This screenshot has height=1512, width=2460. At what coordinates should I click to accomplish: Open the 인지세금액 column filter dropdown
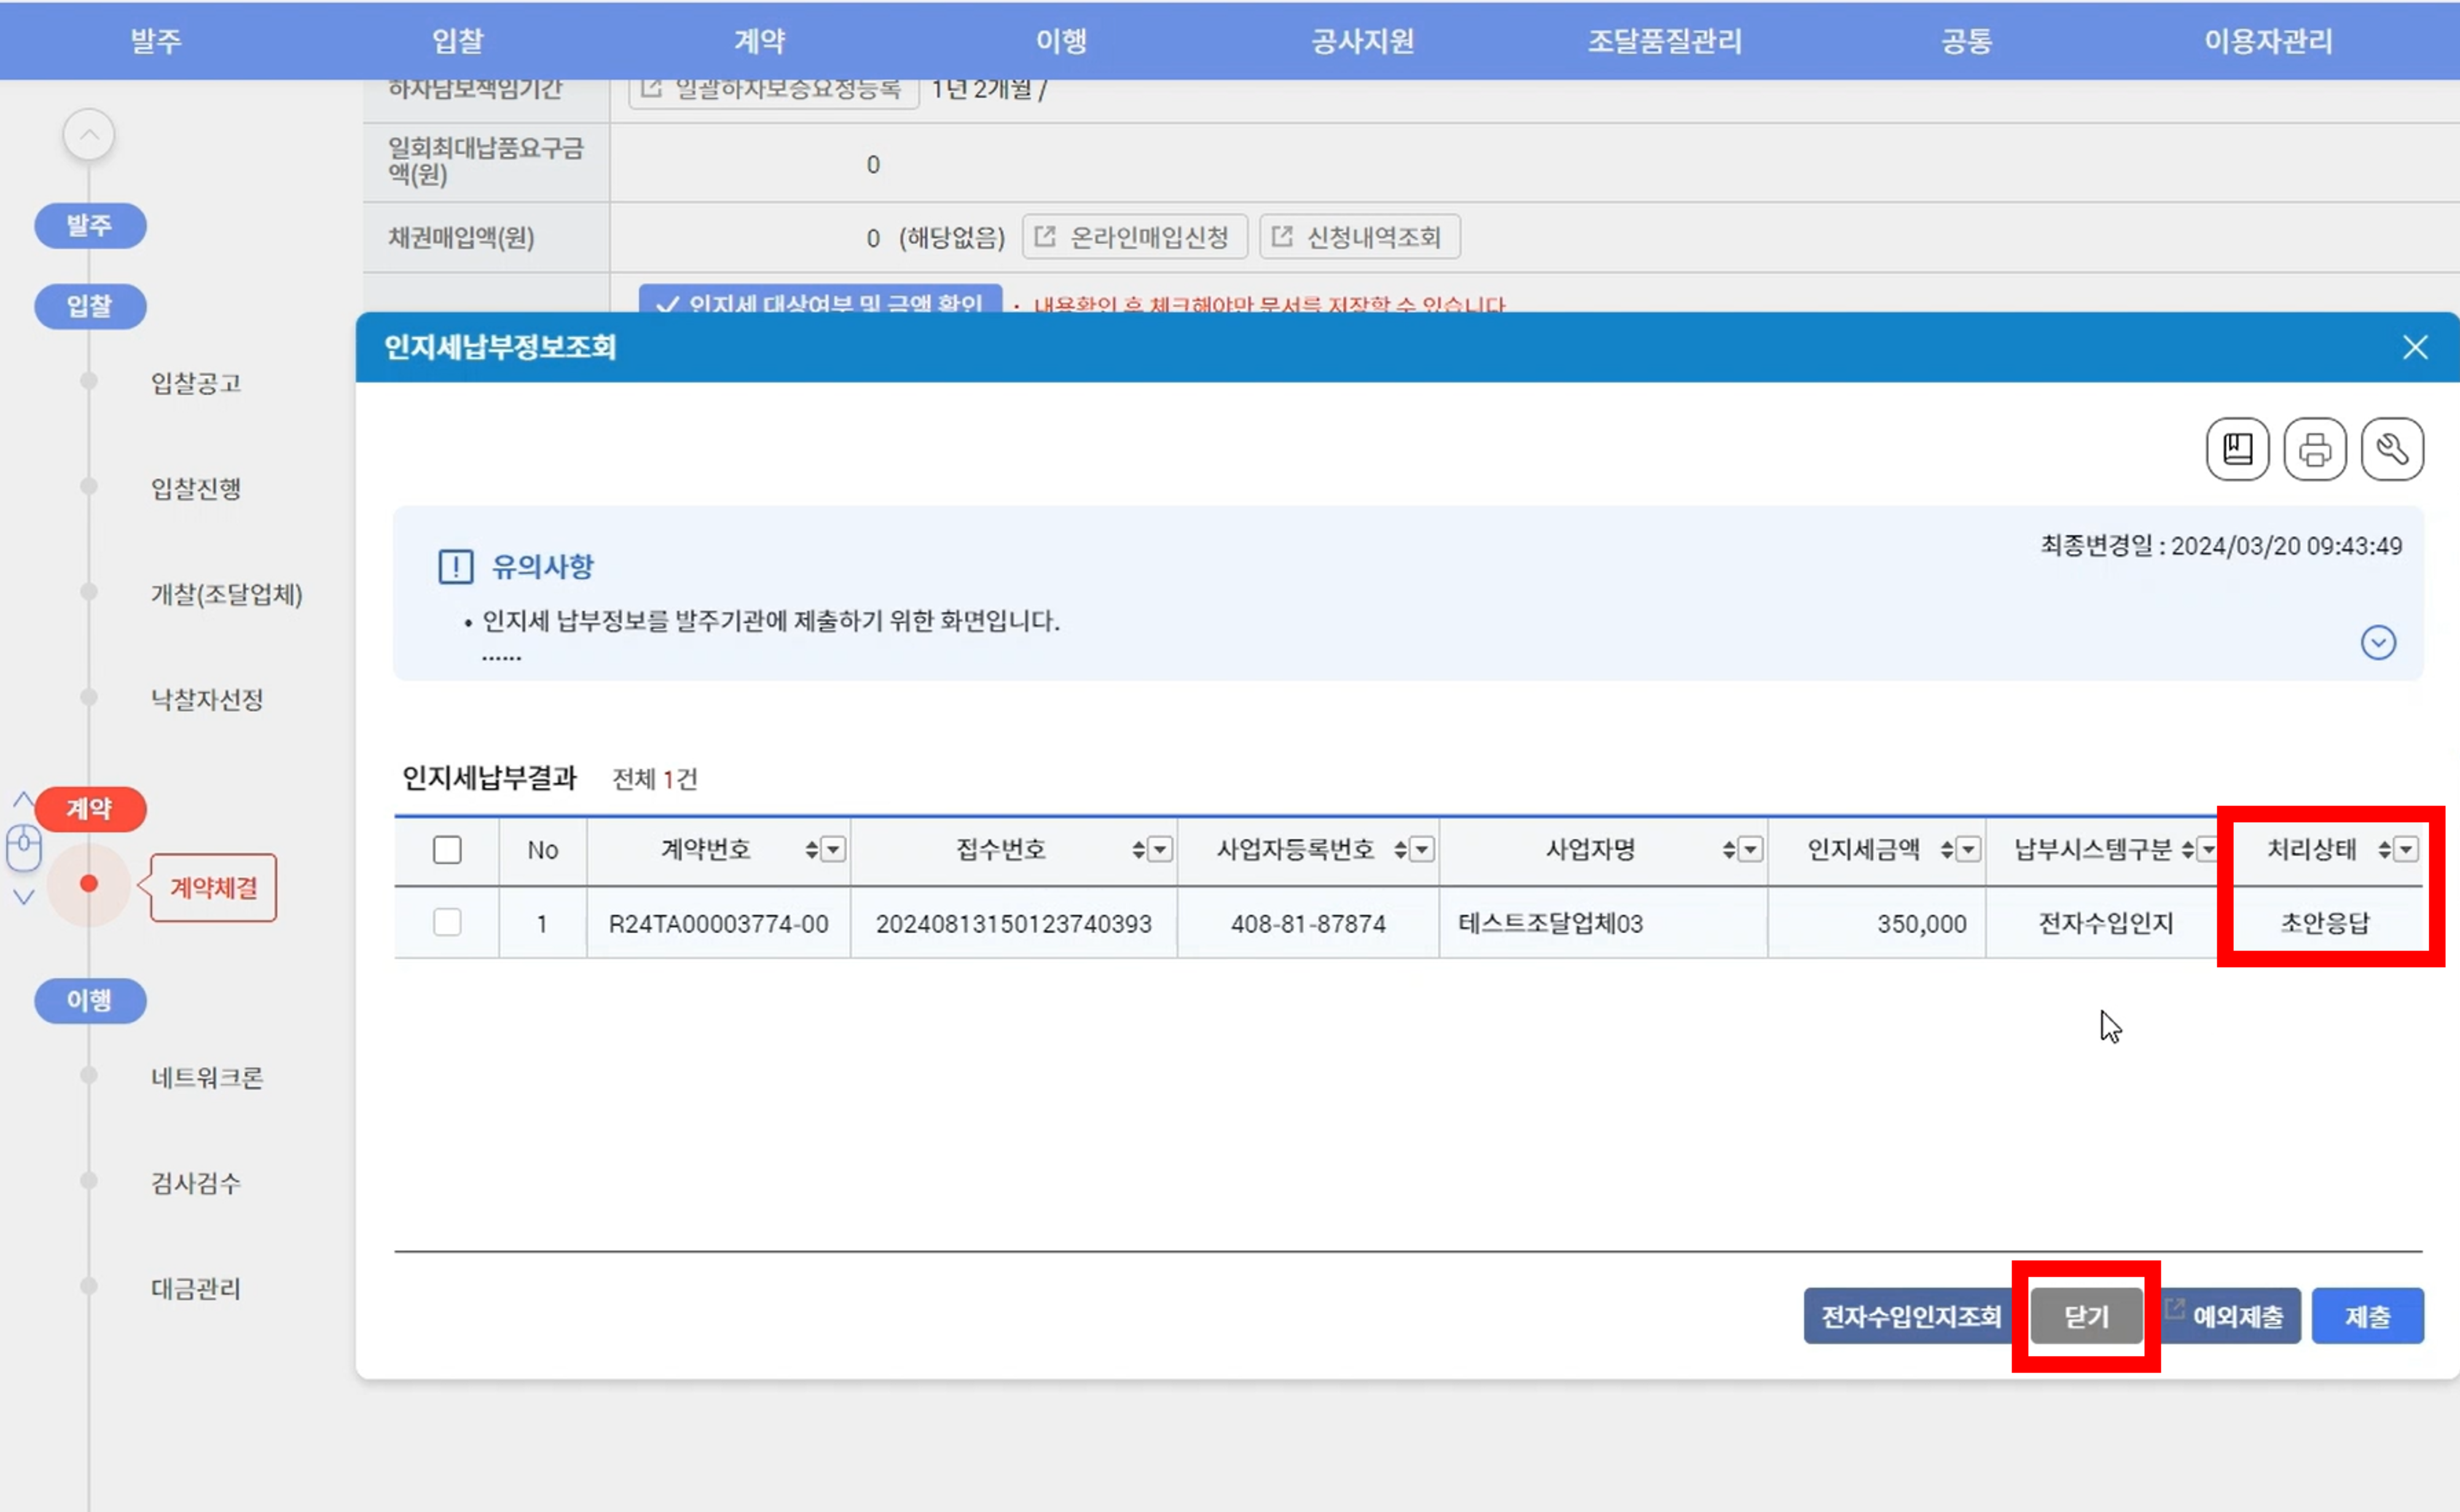1968,850
